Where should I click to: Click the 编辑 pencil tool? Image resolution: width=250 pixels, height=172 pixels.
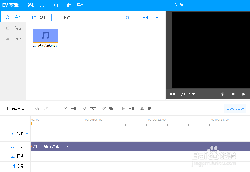(x=109, y=109)
